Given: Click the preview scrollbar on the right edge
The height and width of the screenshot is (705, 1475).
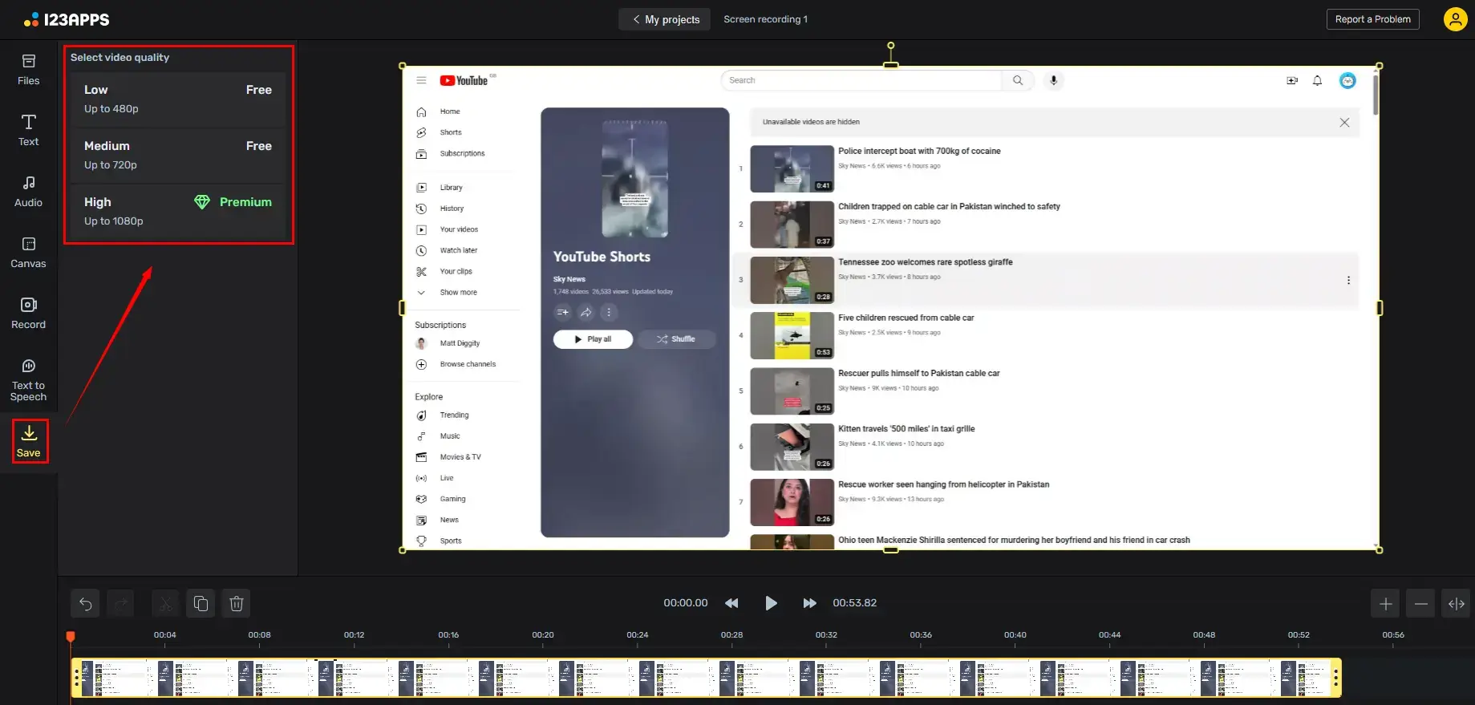Looking at the screenshot, I should 1375,95.
